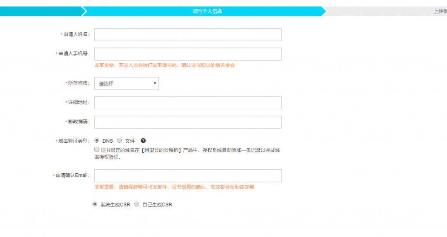The height and width of the screenshot is (237, 447).
Task: Click the 邮政编码 input field
Action: pos(188,122)
